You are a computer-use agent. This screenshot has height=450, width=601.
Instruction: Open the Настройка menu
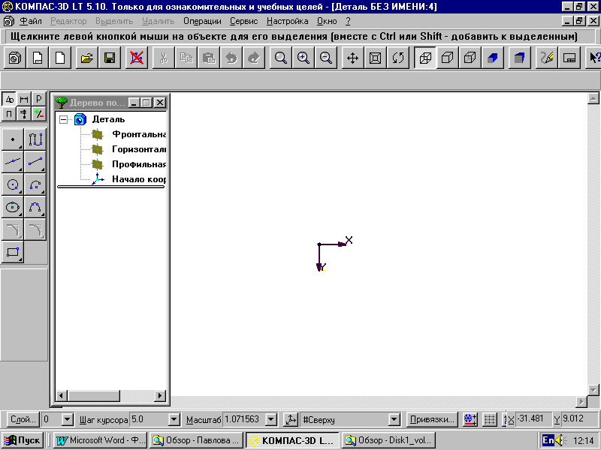click(x=288, y=21)
